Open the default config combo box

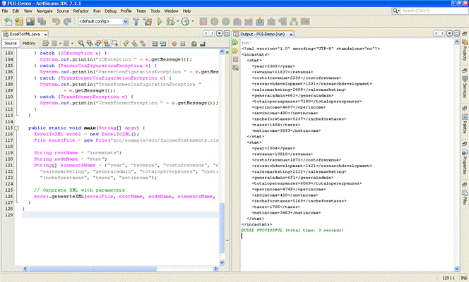click(x=104, y=21)
